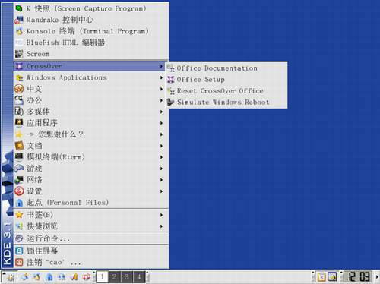Click the 运行命令 gear icon
This screenshot has height=284, width=380.
(x=19, y=238)
